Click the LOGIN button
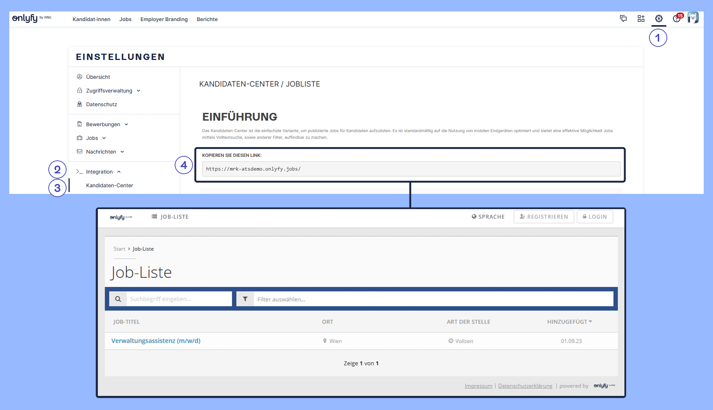 click(594, 216)
